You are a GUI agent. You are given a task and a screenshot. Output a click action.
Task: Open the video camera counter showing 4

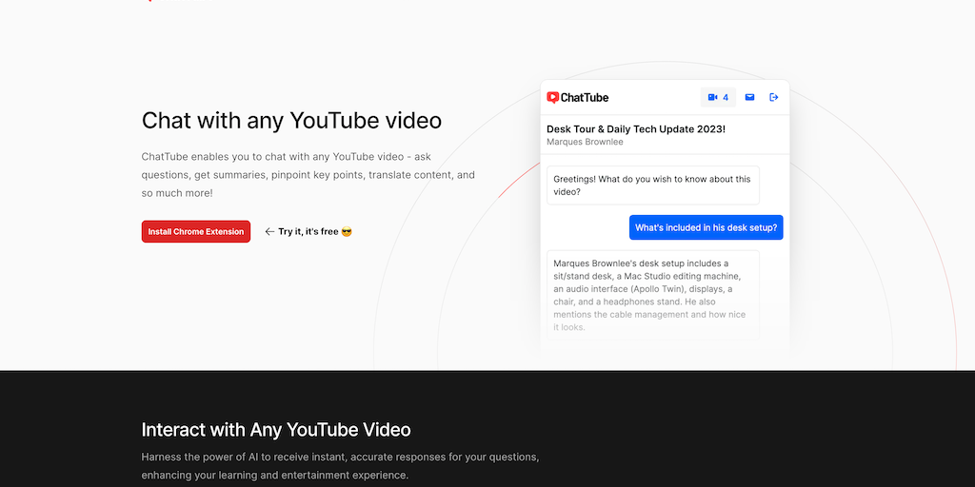[718, 98]
